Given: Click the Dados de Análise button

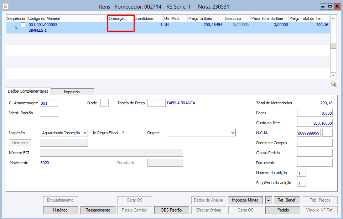Looking at the screenshot, I should 208,200.
